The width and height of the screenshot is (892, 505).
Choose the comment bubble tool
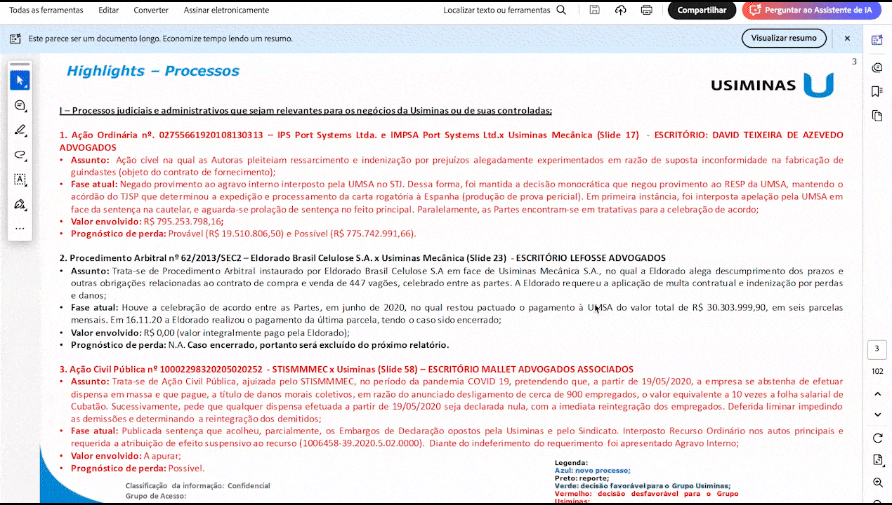20,106
